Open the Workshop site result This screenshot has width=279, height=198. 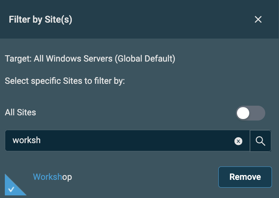52,177
